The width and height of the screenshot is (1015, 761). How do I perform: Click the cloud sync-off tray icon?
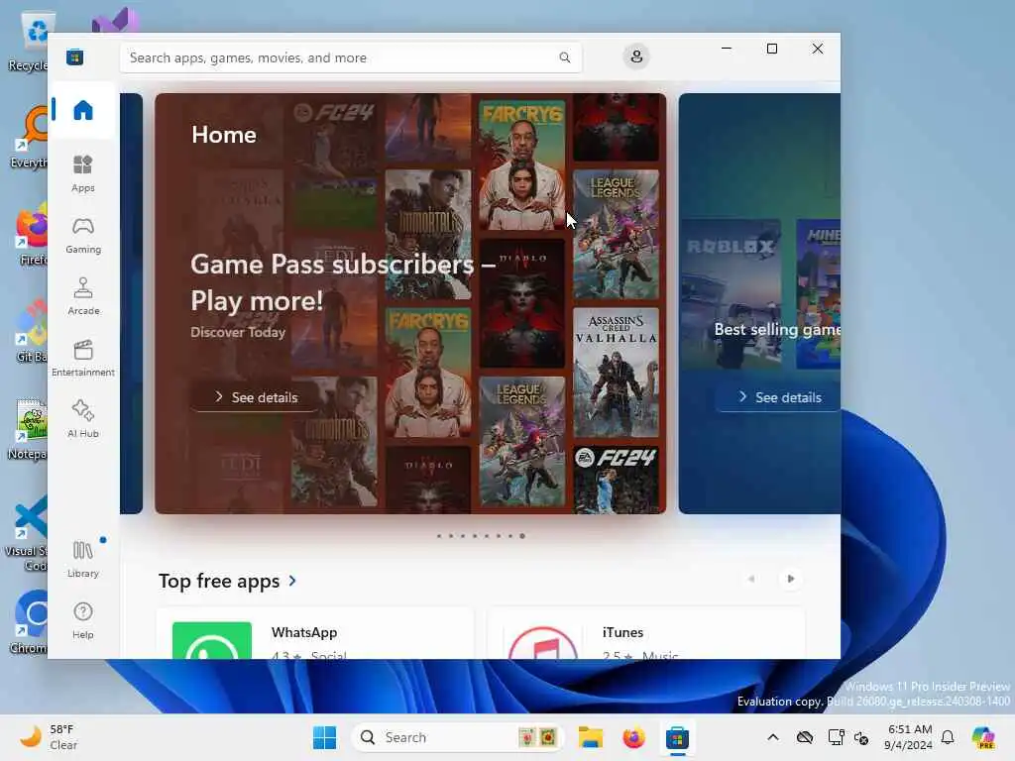tap(805, 737)
